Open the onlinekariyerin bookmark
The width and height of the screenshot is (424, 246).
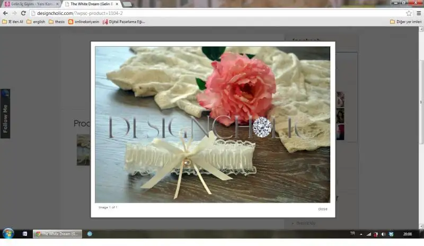pyautogui.click(x=84, y=22)
